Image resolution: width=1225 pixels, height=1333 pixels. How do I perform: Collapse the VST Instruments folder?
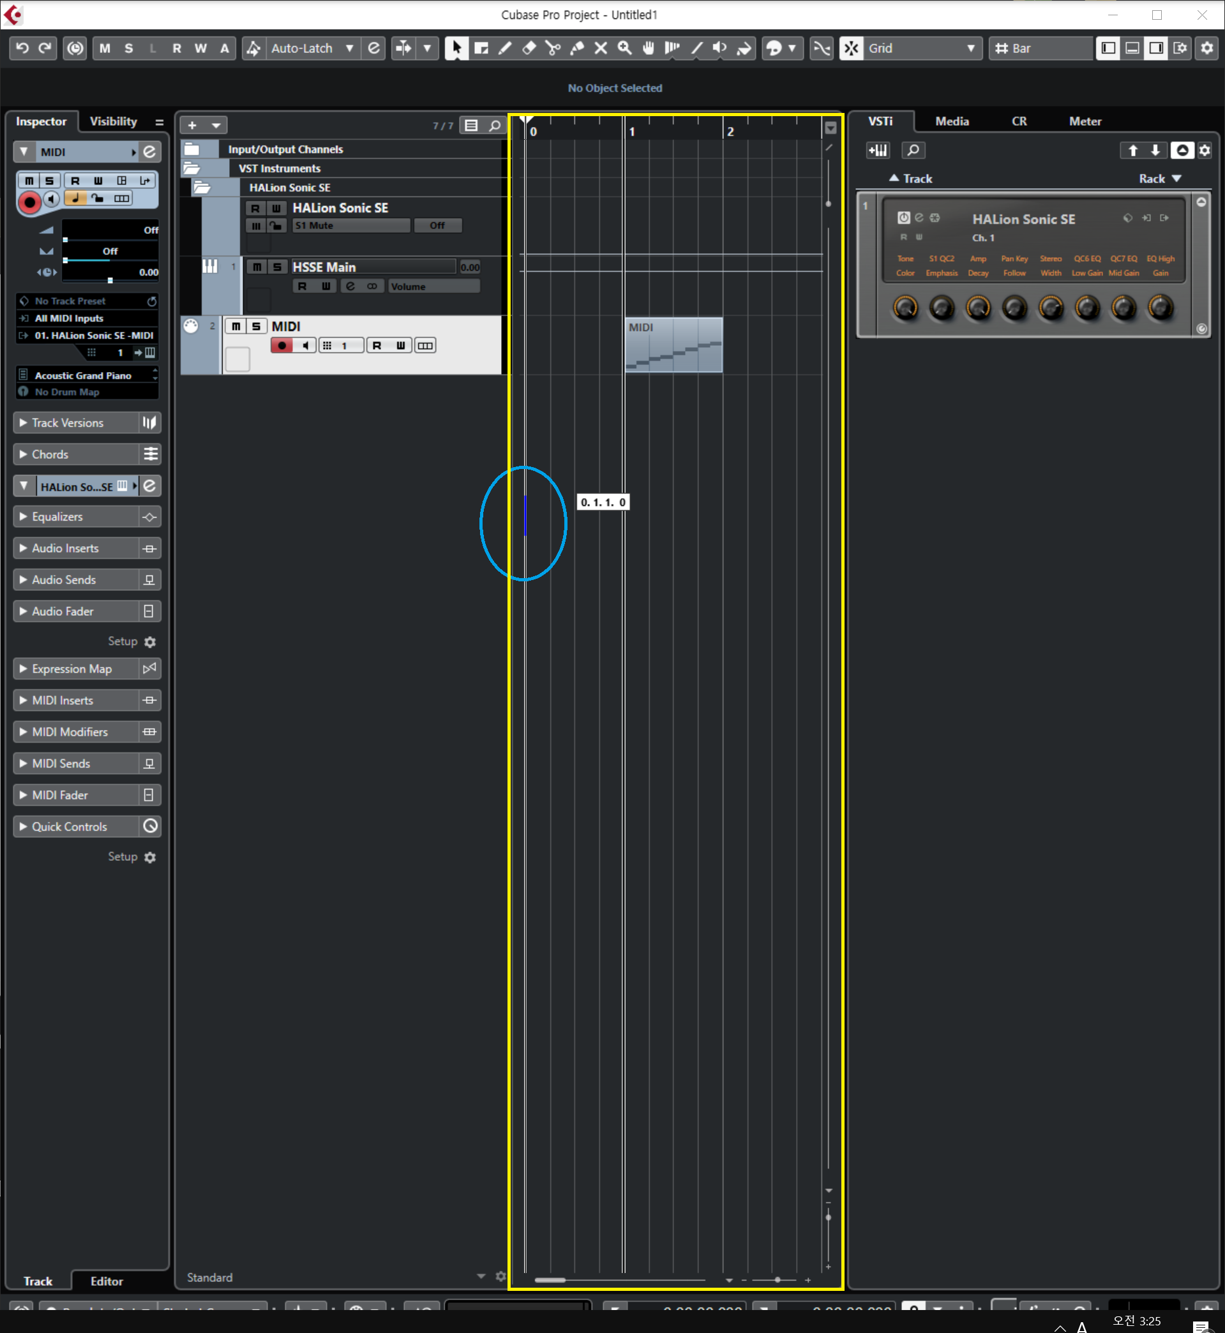coord(192,168)
